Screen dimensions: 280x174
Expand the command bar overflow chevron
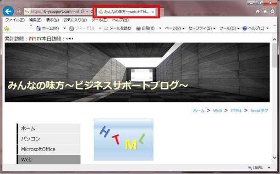[x=275, y=25]
